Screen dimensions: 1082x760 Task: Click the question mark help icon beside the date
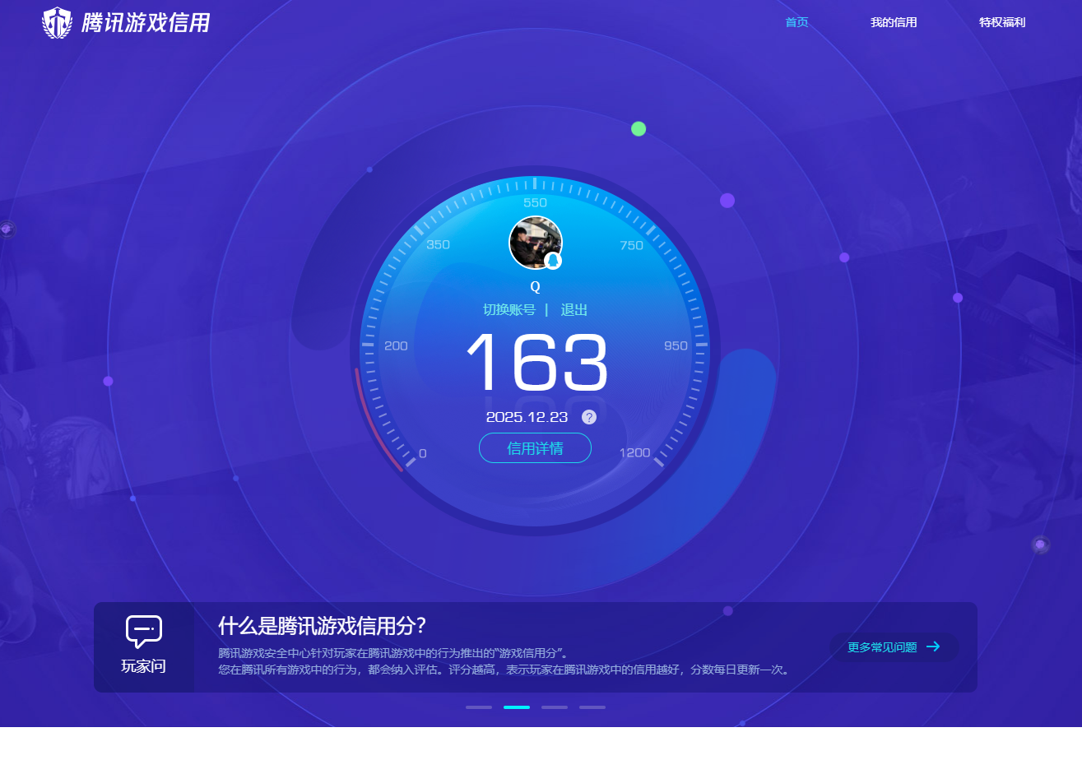[x=589, y=416]
